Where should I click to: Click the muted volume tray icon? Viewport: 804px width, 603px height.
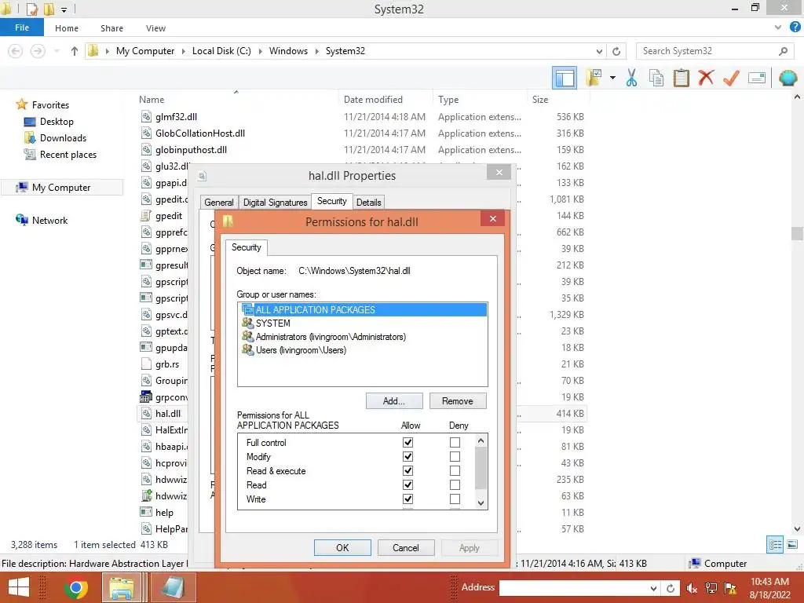click(692, 588)
